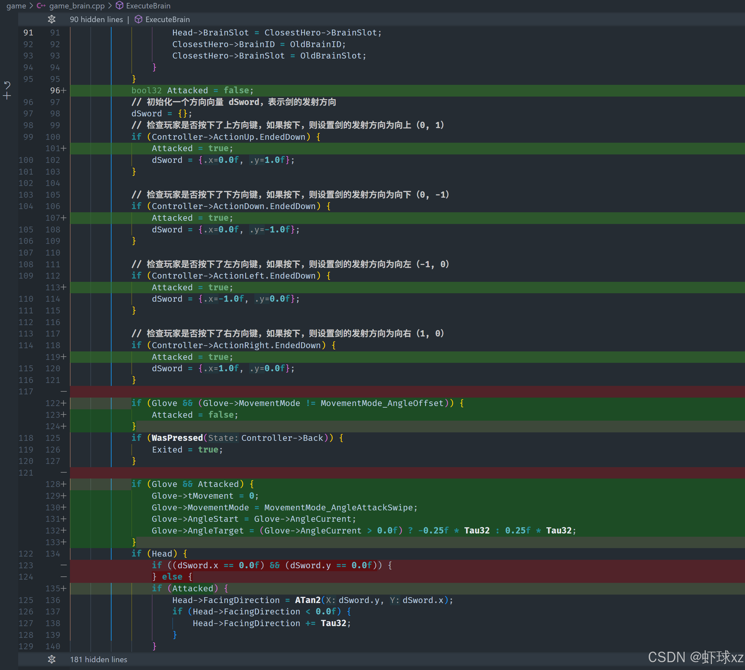Click the revert change arrow in the gutter
Viewport: 745px width, 670px height.
[x=7, y=85]
